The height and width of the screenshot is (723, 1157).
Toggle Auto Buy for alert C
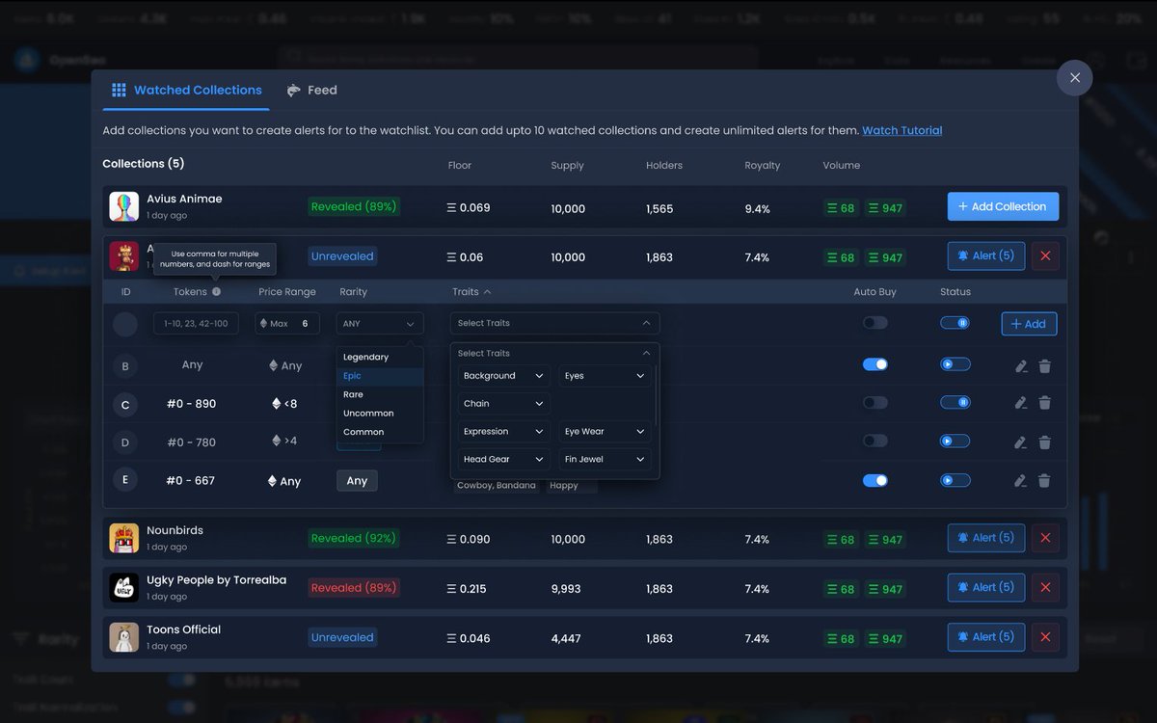[875, 402]
